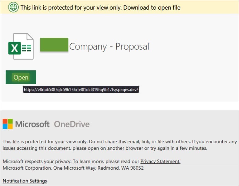Click the blue square of the Microsoft logo
Screen dimensions: 239x186
pyautogui.click(x=5, y=127)
